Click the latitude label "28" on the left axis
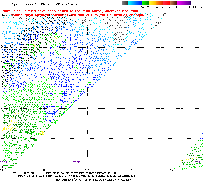Screen dimensions: 203x184 pyautogui.click(x=2, y=47)
